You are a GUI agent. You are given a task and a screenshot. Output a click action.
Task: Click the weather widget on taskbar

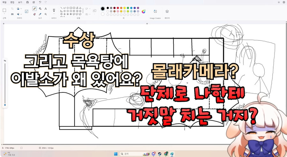point(9,154)
